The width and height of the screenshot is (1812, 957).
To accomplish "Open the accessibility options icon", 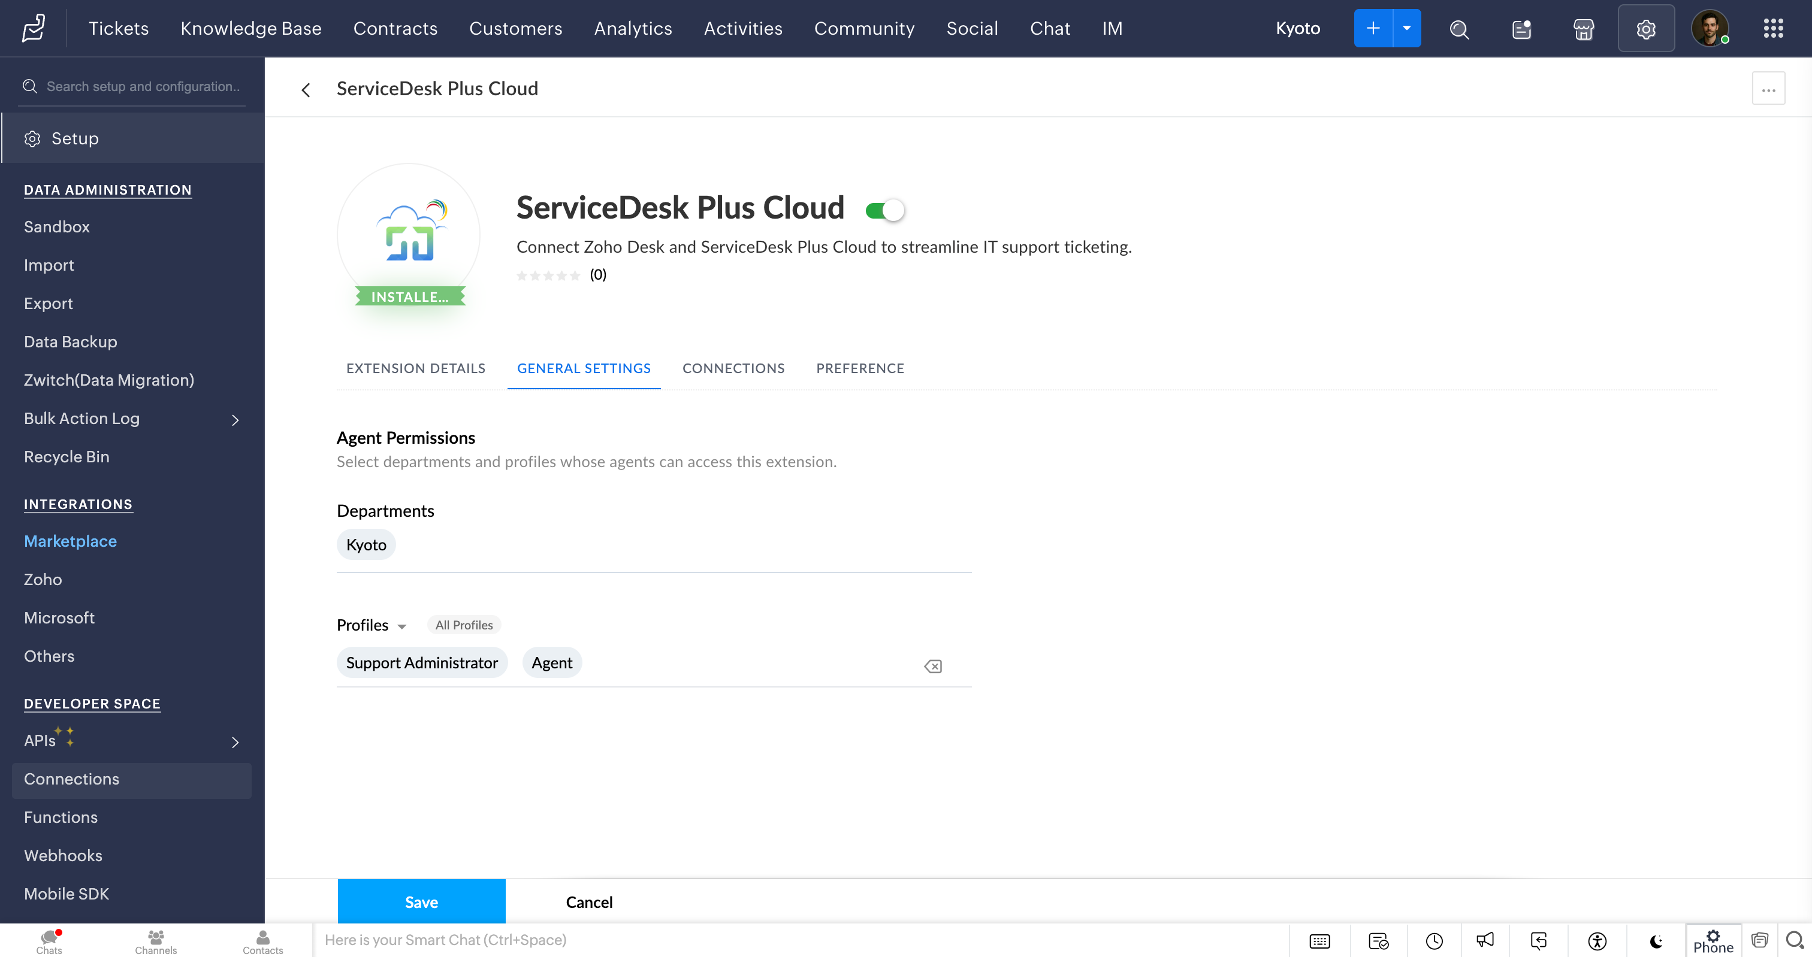I will (x=1597, y=940).
